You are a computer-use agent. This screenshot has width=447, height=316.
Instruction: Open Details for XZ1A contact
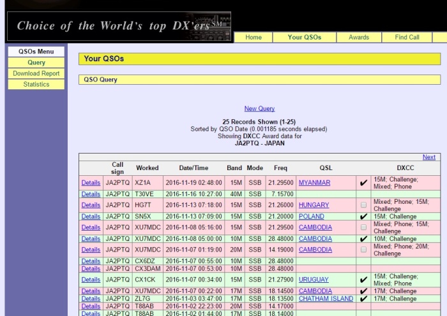[91, 183]
